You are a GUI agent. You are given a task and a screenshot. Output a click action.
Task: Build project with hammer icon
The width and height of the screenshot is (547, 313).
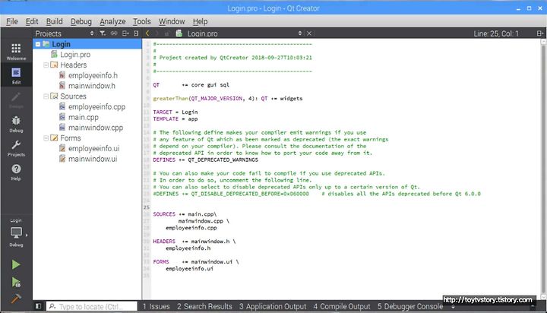[16, 299]
